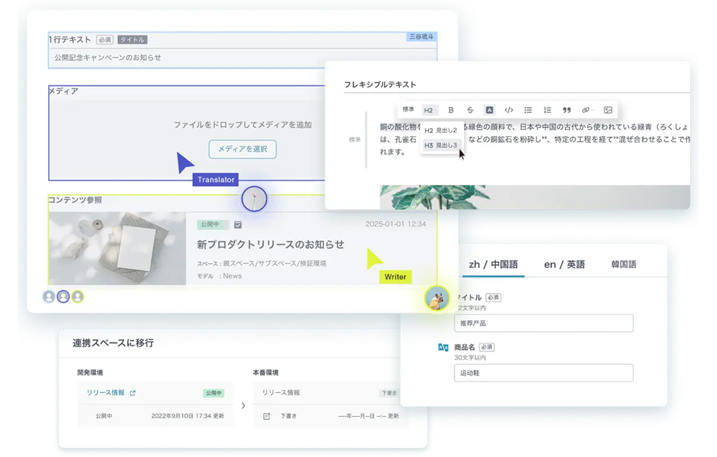Click the タイトル badge next to 1行テキスト

[132, 40]
